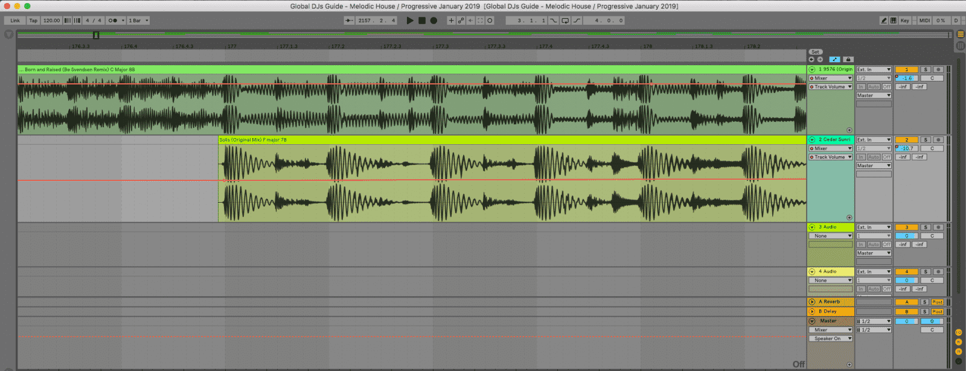Open track 1 Ext. In input dropdown
Viewport: 966px width, 371px height.
click(874, 70)
